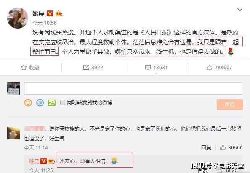Open 姚晨's profile from the post header name
Image resolution: width=250 pixels, height=173 pixels.
pos(38,13)
